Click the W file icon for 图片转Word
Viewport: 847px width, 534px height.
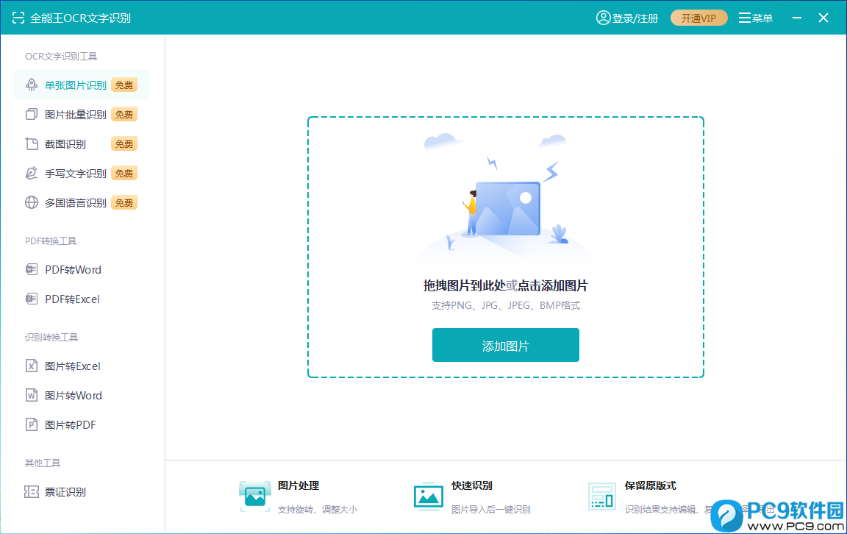[32, 395]
